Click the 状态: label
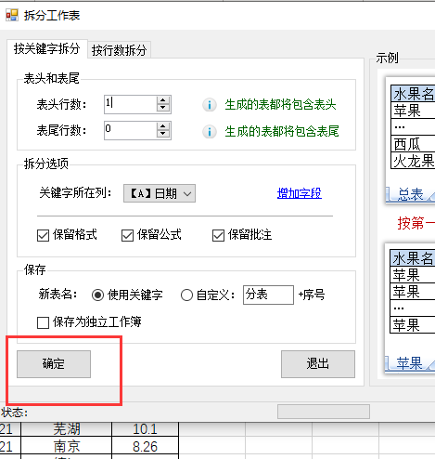The image size is (435, 459). 14,413
